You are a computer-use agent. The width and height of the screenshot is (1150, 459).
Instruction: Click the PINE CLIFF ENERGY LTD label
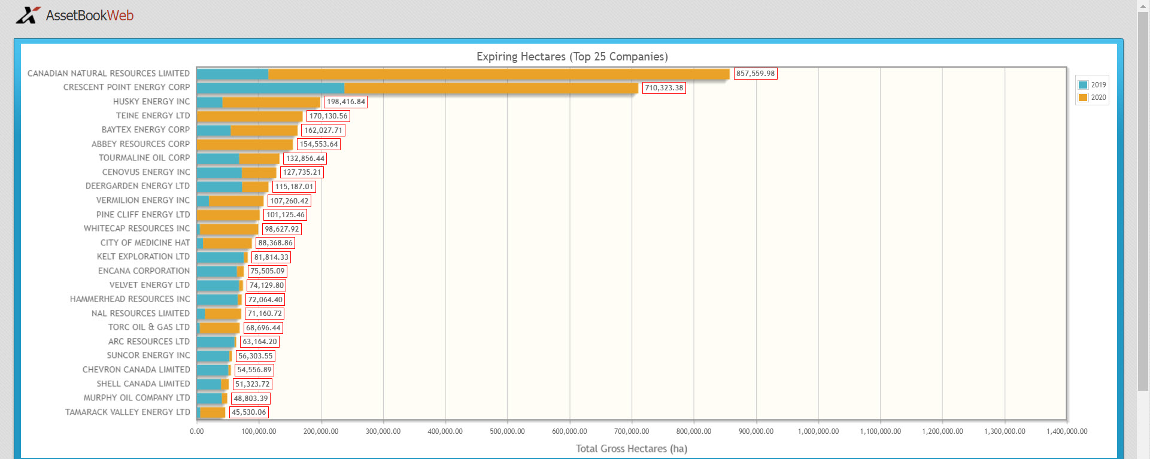click(143, 215)
